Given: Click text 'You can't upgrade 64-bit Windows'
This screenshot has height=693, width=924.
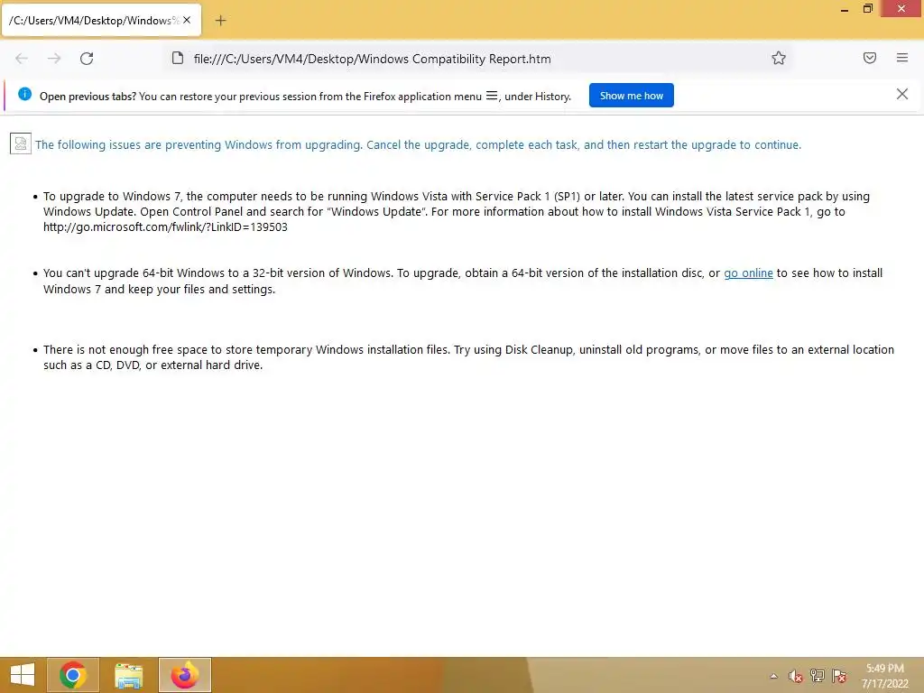Looking at the screenshot, I should click(x=134, y=273).
